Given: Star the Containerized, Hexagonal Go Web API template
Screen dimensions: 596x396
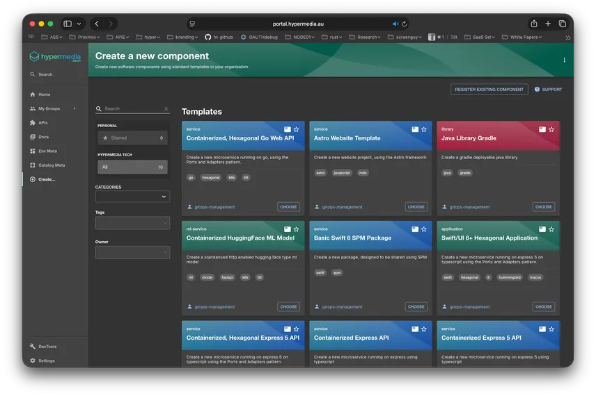Looking at the screenshot, I should click(296, 129).
